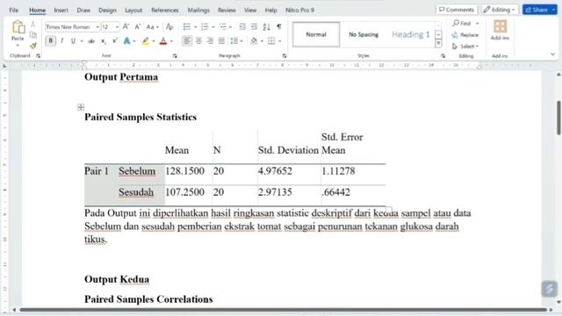
Task: Open the Font dialog launcher
Action: (x=175, y=56)
